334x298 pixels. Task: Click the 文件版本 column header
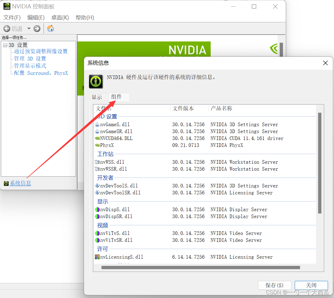[x=189, y=108]
